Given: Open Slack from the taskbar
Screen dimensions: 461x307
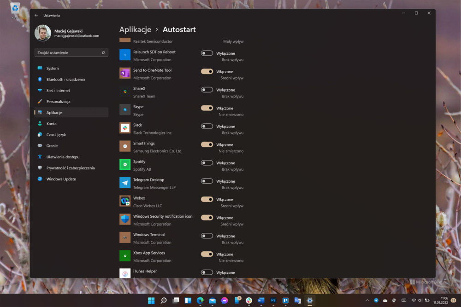Looking at the screenshot, I should click(x=249, y=300).
